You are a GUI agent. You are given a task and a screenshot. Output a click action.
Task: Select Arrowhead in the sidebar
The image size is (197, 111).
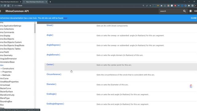click(5, 85)
